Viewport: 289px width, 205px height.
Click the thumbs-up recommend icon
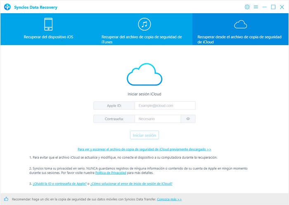point(6,199)
